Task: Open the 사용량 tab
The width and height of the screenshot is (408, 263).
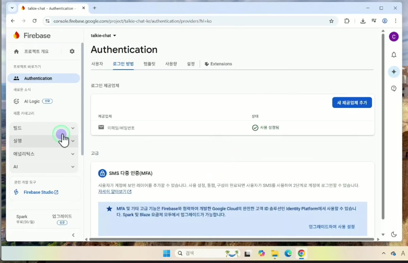Action: point(171,64)
